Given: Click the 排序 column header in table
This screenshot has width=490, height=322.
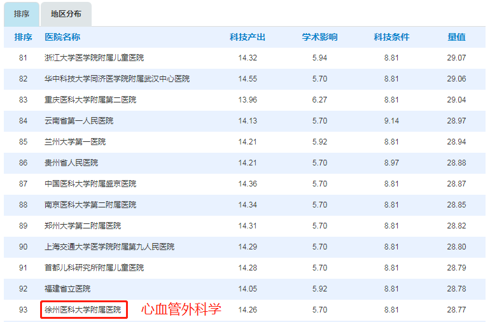Looking at the screenshot, I should pos(23,37).
